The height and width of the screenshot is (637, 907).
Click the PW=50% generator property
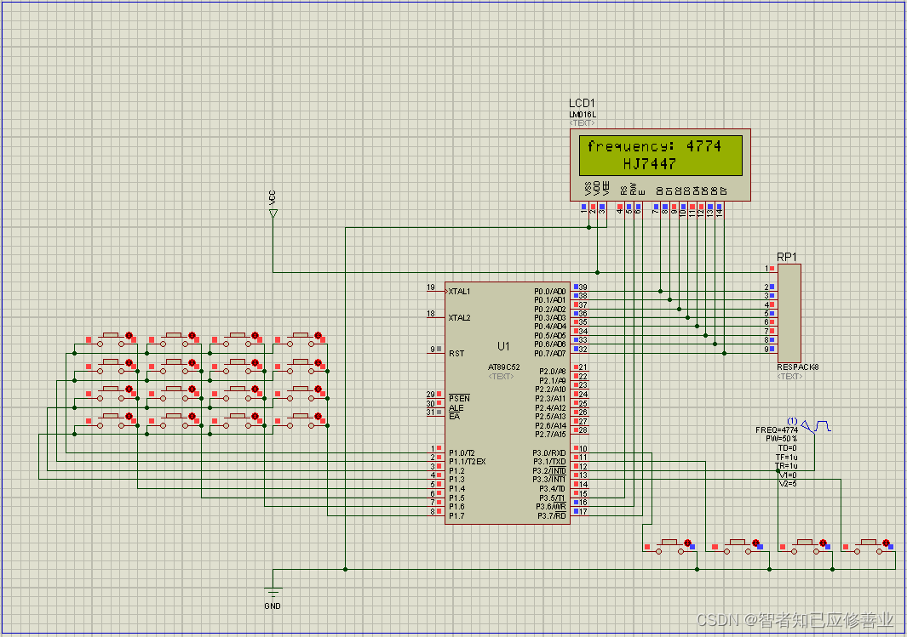point(782,439)
